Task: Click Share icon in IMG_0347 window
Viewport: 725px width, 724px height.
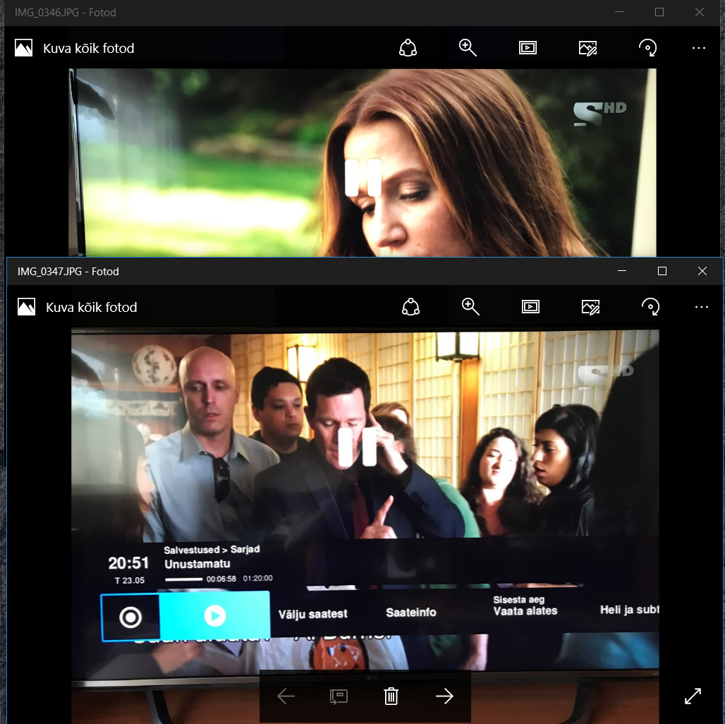Action: tap(410, 307)
